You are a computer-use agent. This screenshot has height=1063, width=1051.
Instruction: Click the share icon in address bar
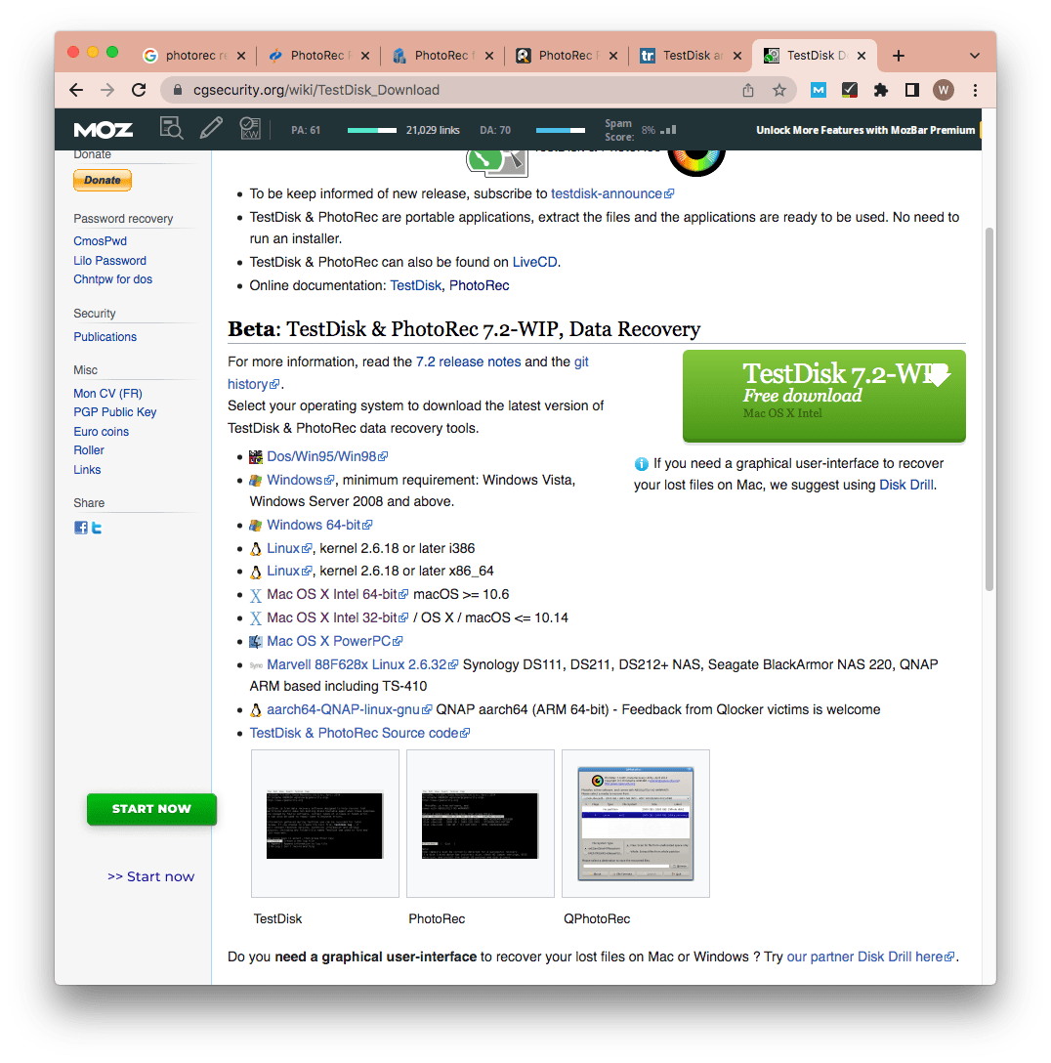click(x=748, y=90)
